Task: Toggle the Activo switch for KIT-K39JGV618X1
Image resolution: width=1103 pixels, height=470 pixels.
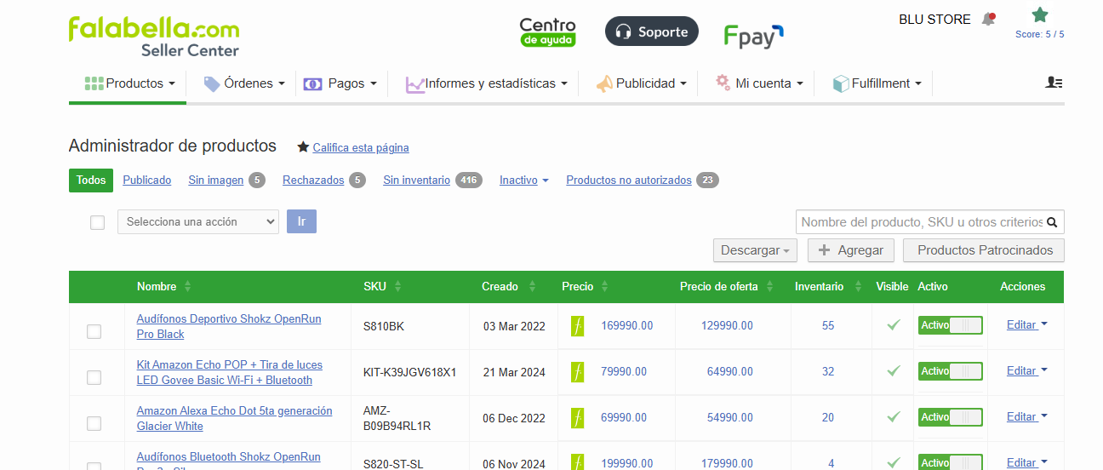Action: click(950, 371)
